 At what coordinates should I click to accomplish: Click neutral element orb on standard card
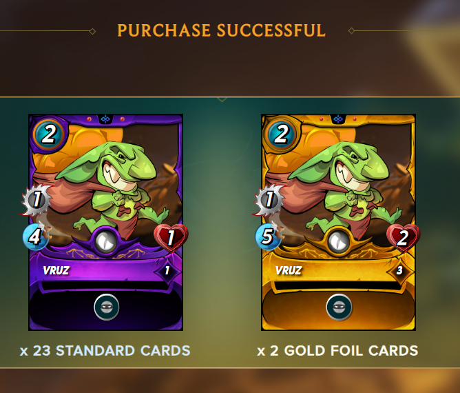point(106,242)
